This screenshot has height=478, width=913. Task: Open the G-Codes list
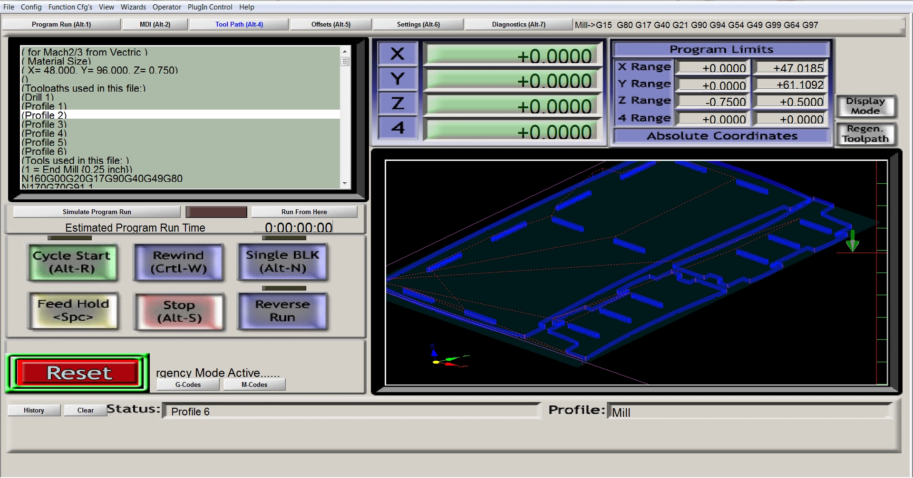coord(187,384)
